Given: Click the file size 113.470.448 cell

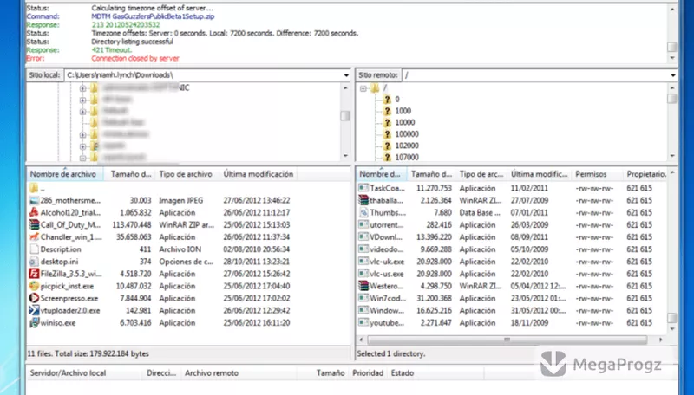Looking at the screenshot, I should pos(132,225).
